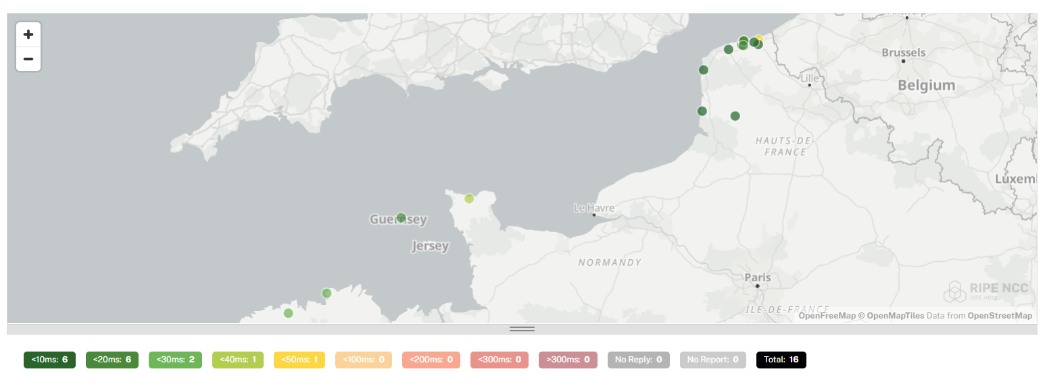This screenshot has width=1045, height=388.
Task: Select the <10ms legend badge
Action: [49, 360]
